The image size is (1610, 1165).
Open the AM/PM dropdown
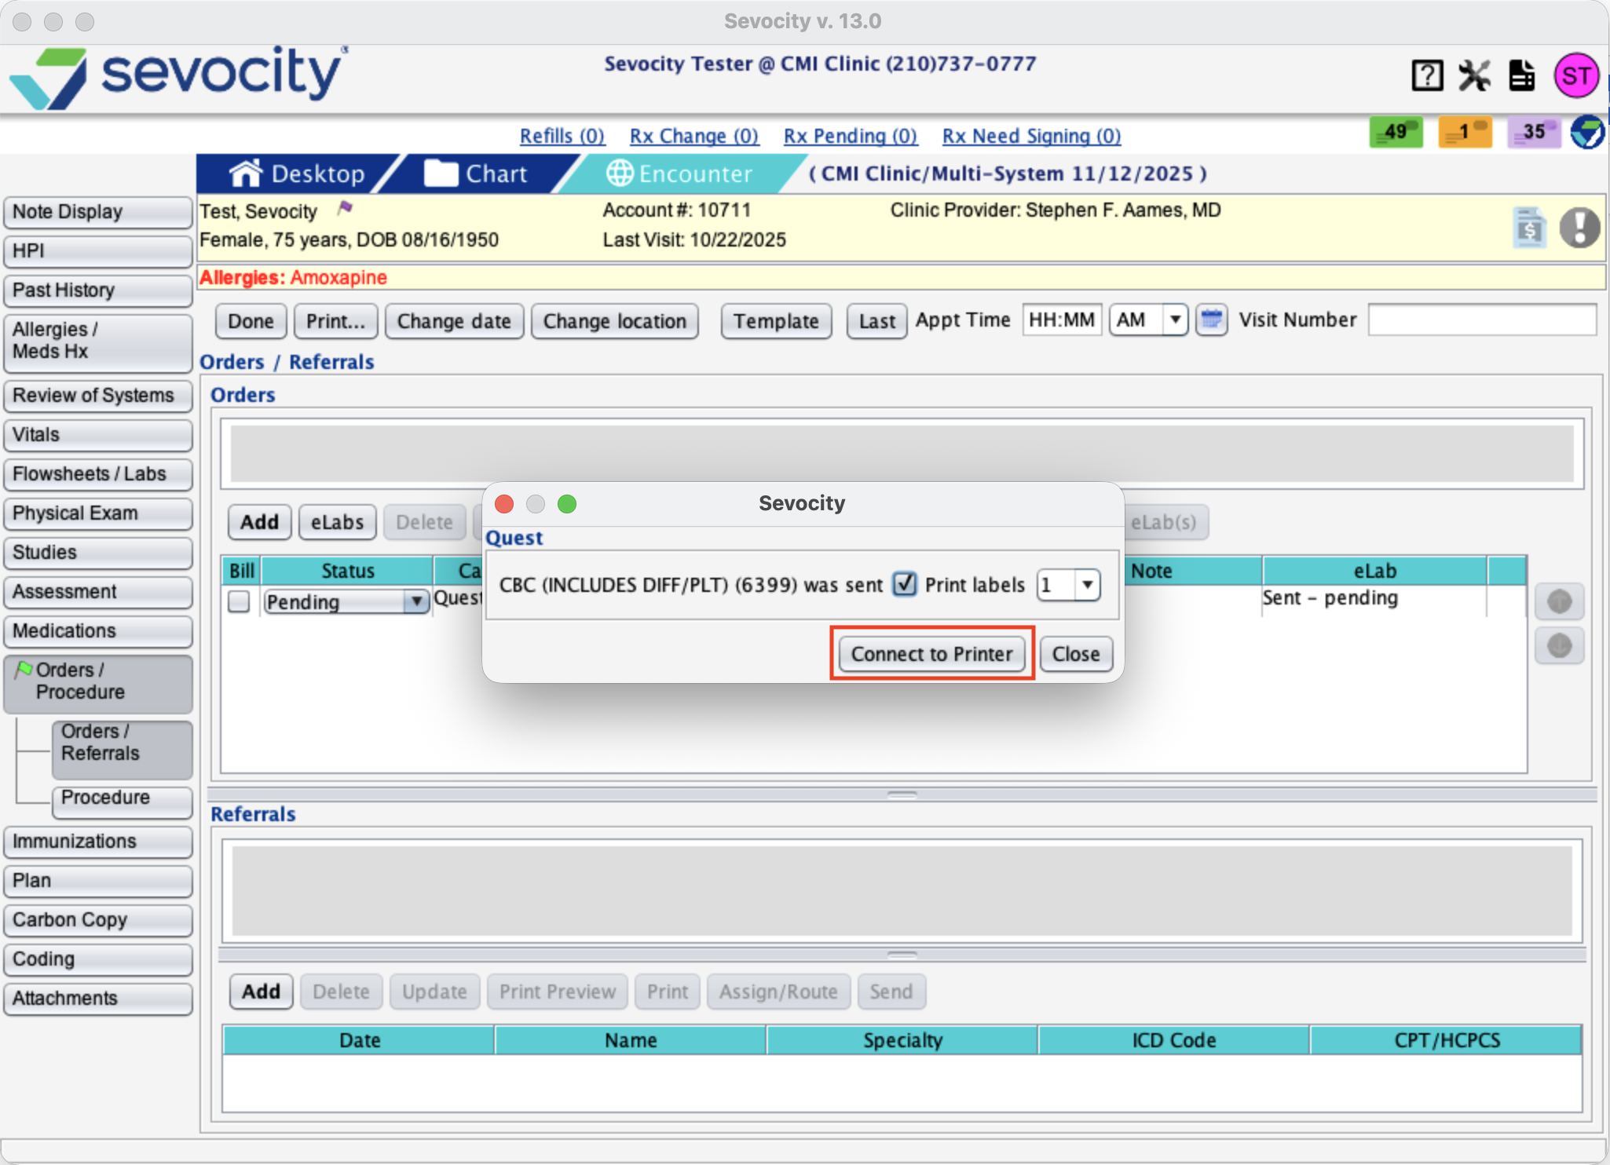click(x=1175, y=320)
